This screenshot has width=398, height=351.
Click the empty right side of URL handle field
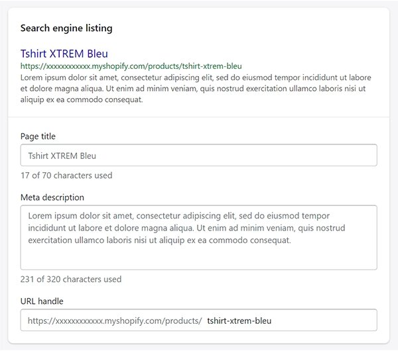click(324, 320)
